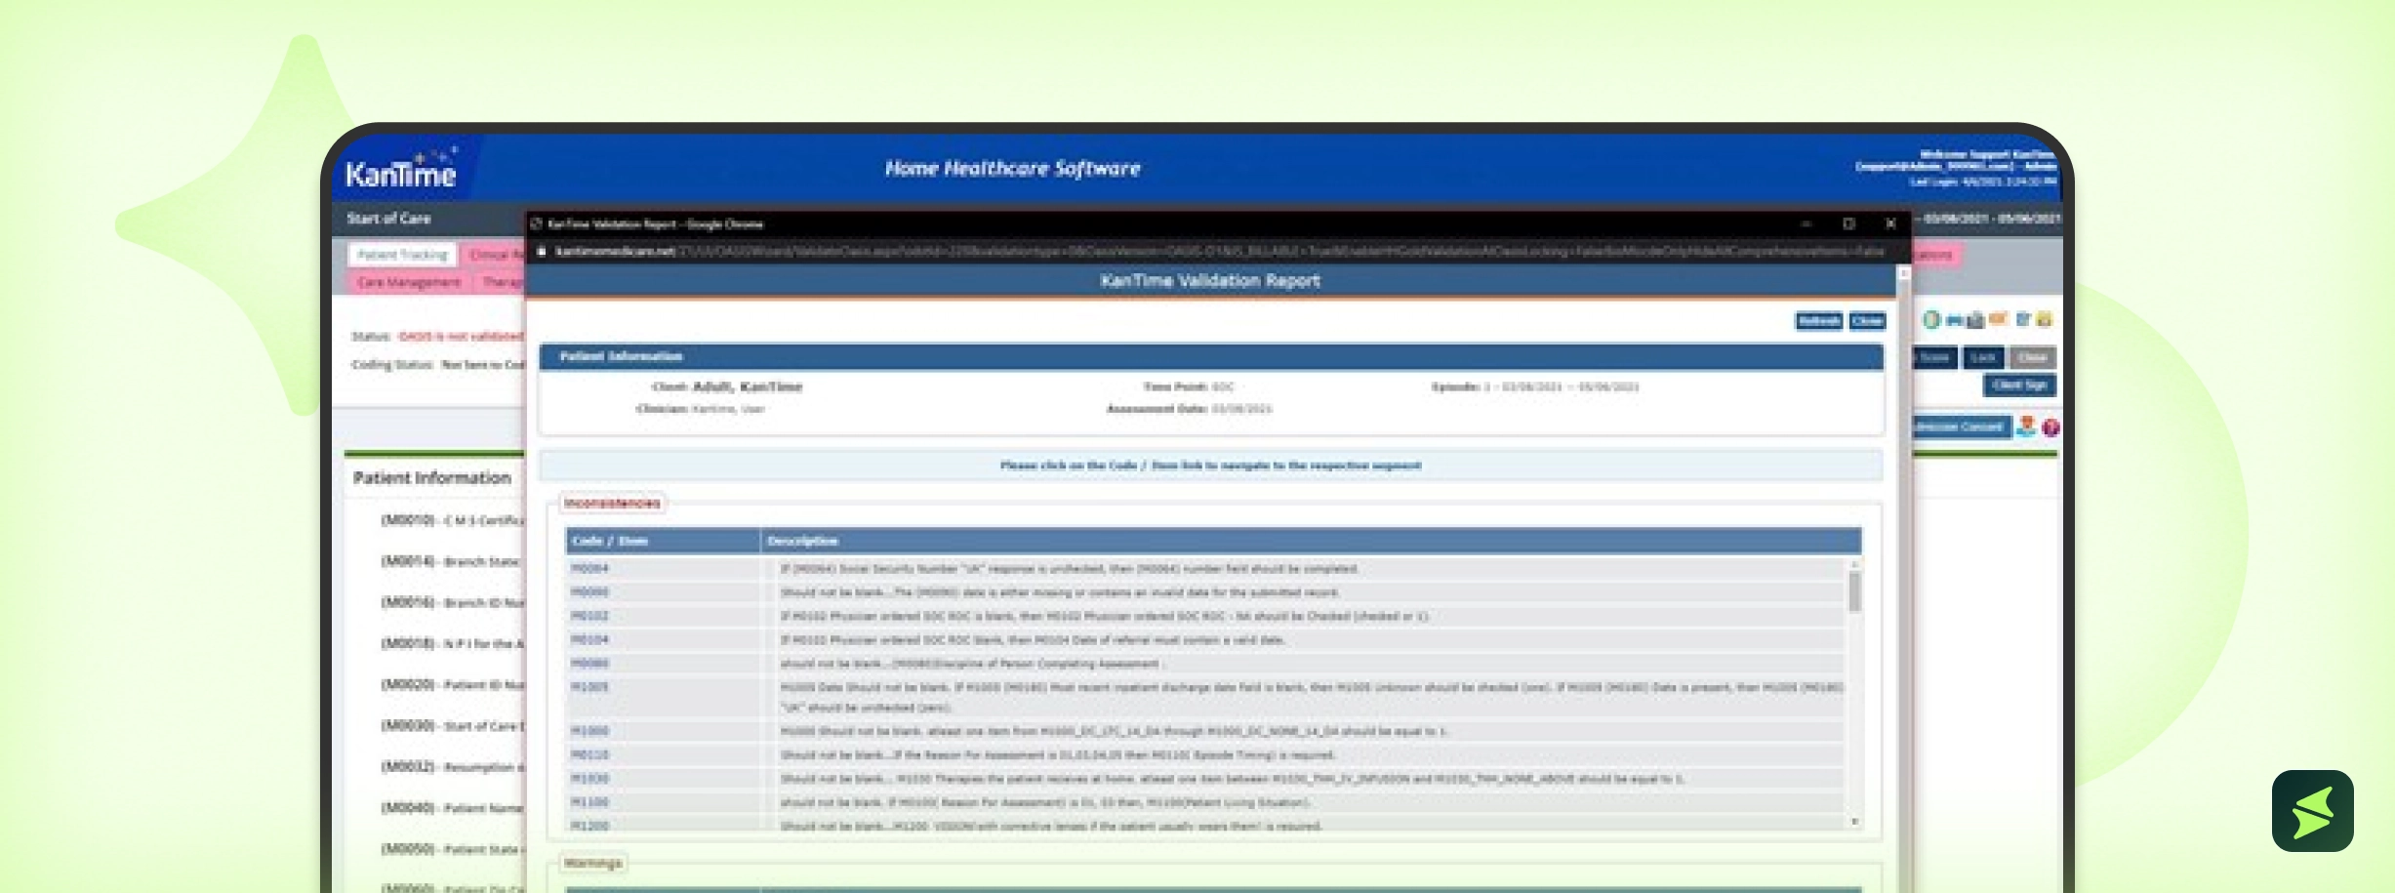2395x893 pixels.
Task: Open the M0110 Episode Timing code link
Action: click(589, 754)
